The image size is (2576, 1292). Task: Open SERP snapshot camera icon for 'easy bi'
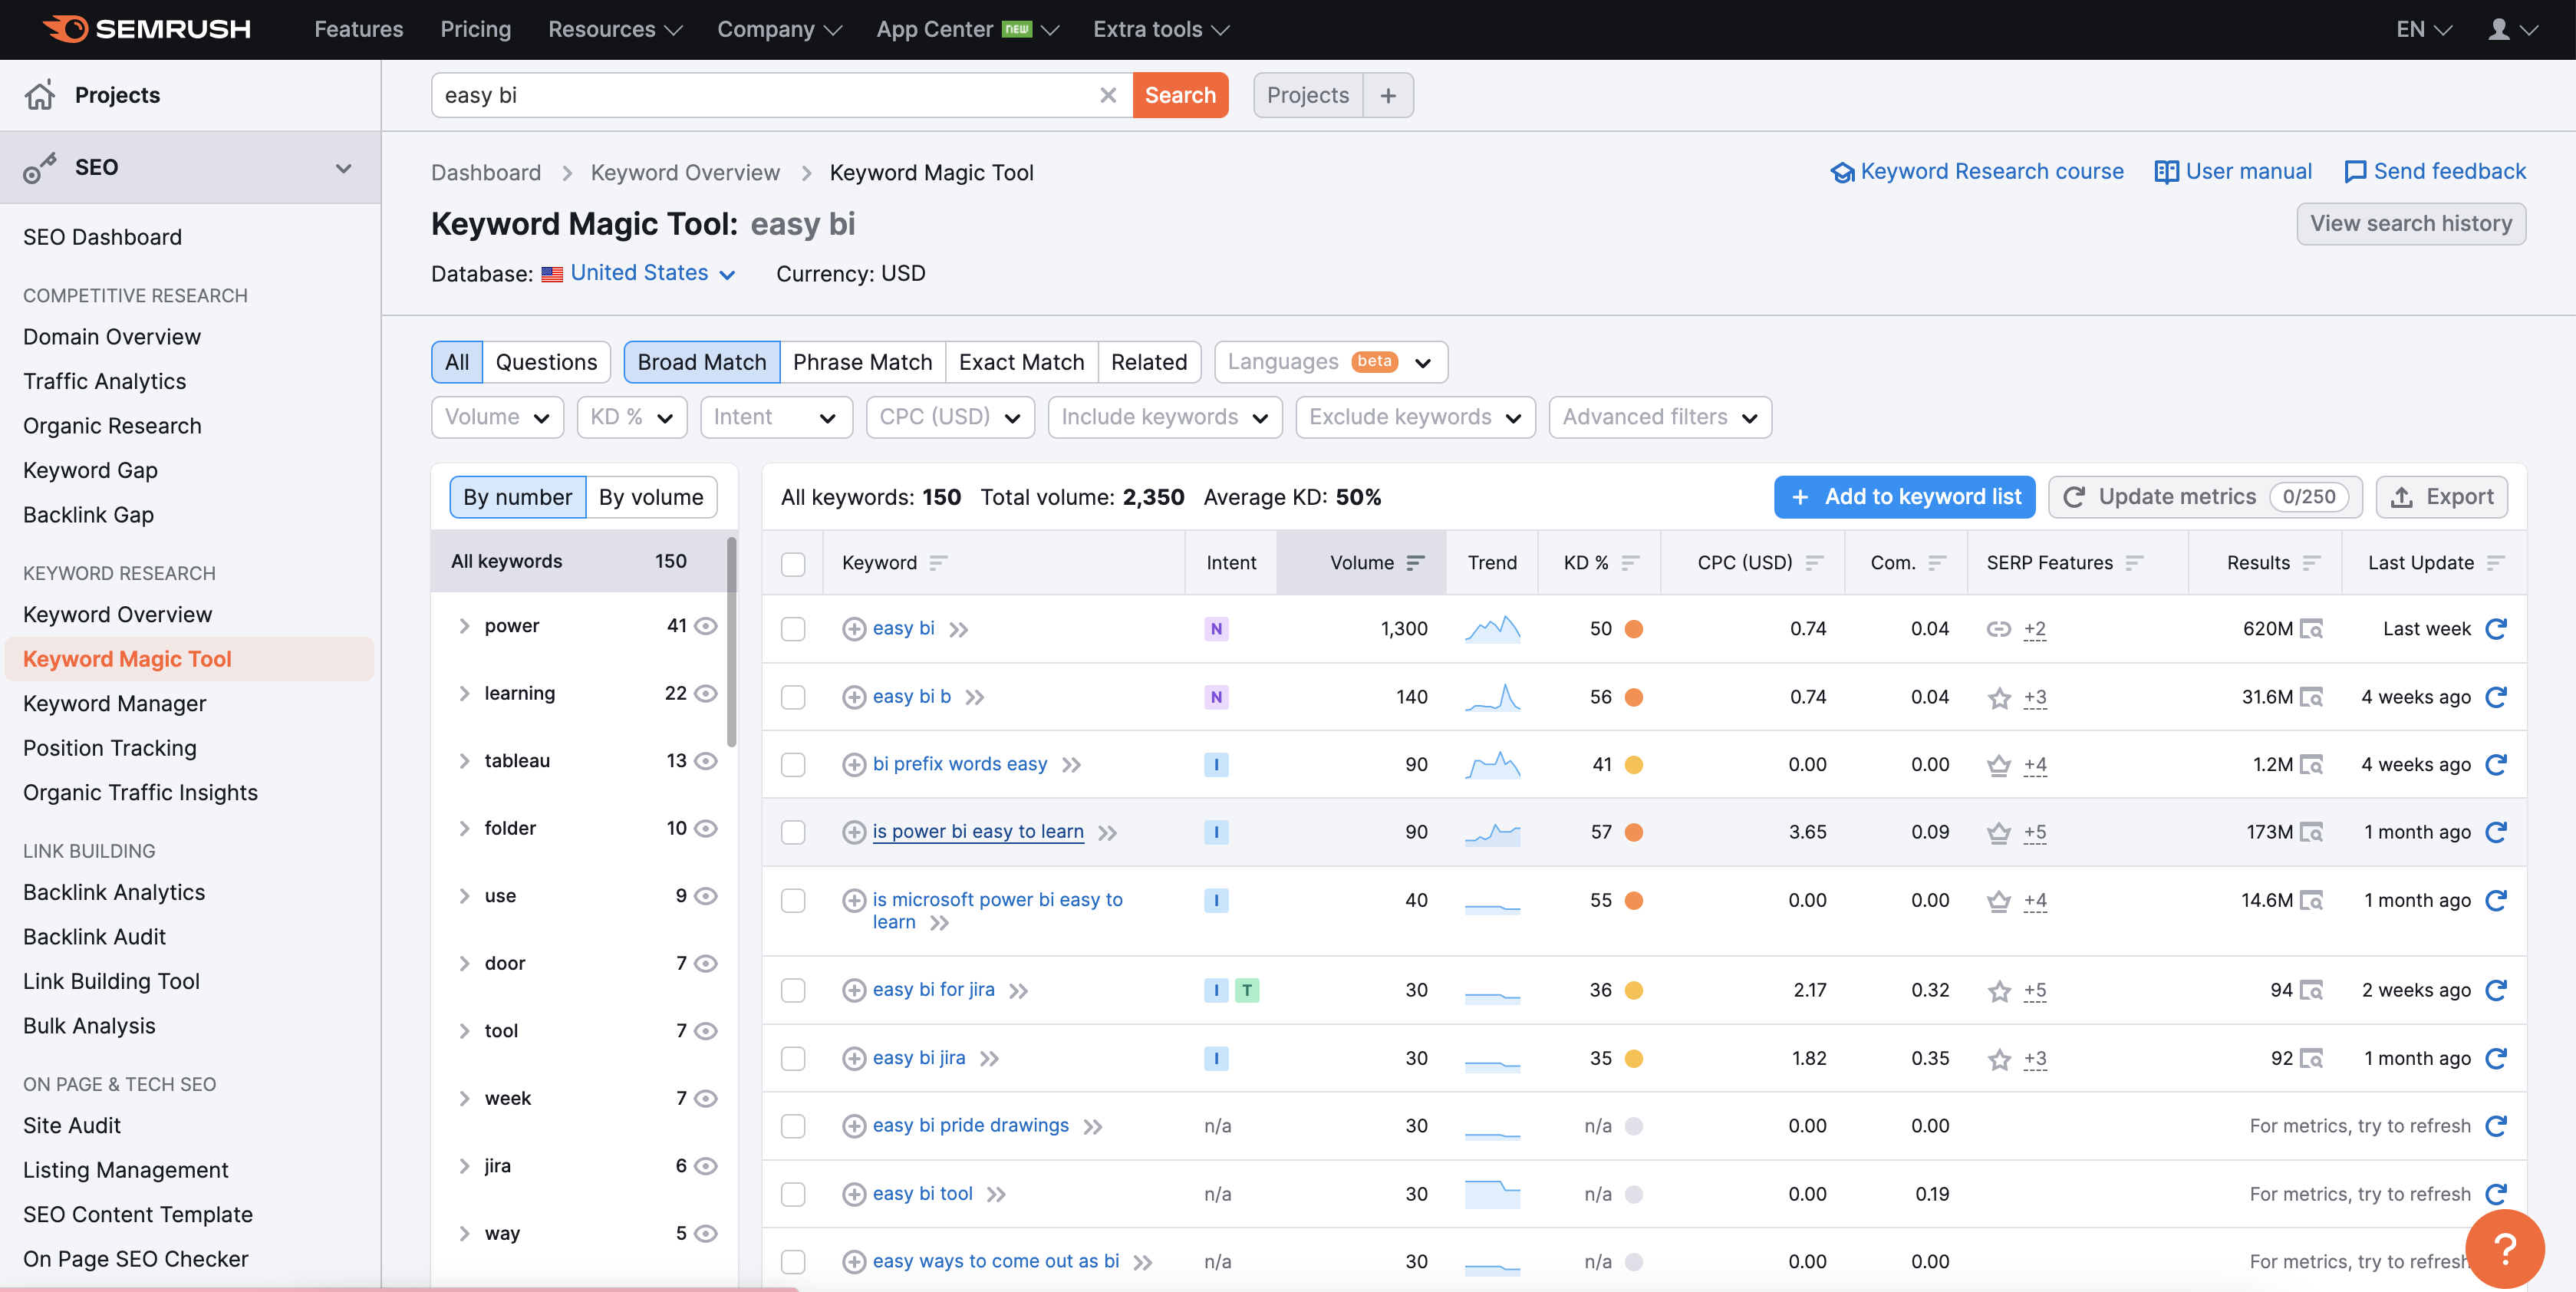pyautogui.click(x=2313, y=629)
